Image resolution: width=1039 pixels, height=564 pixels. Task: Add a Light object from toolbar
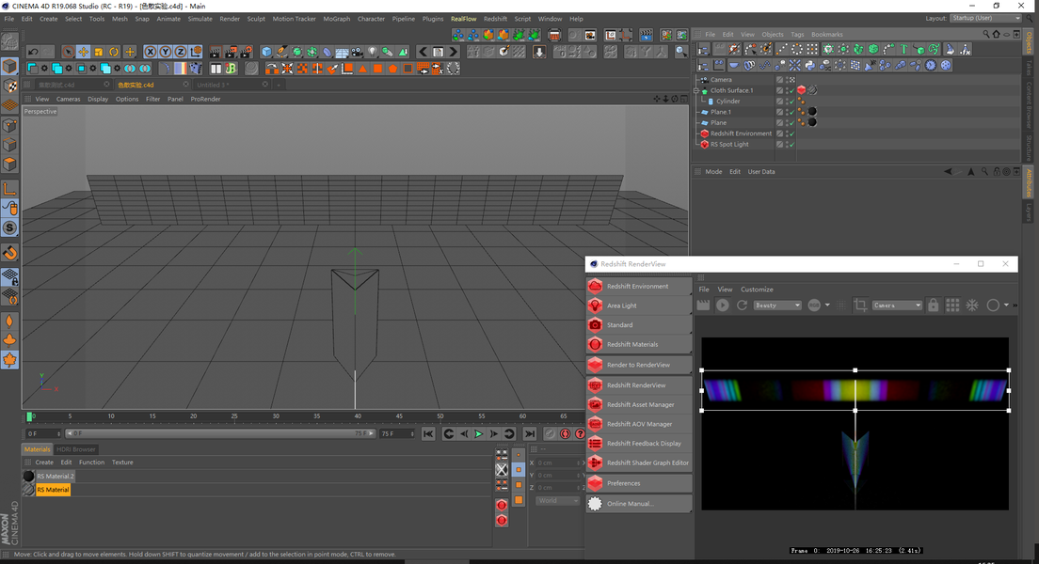373,52
